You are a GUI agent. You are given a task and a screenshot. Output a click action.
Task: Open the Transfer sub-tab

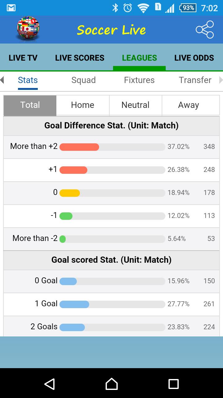coord(195,80)
